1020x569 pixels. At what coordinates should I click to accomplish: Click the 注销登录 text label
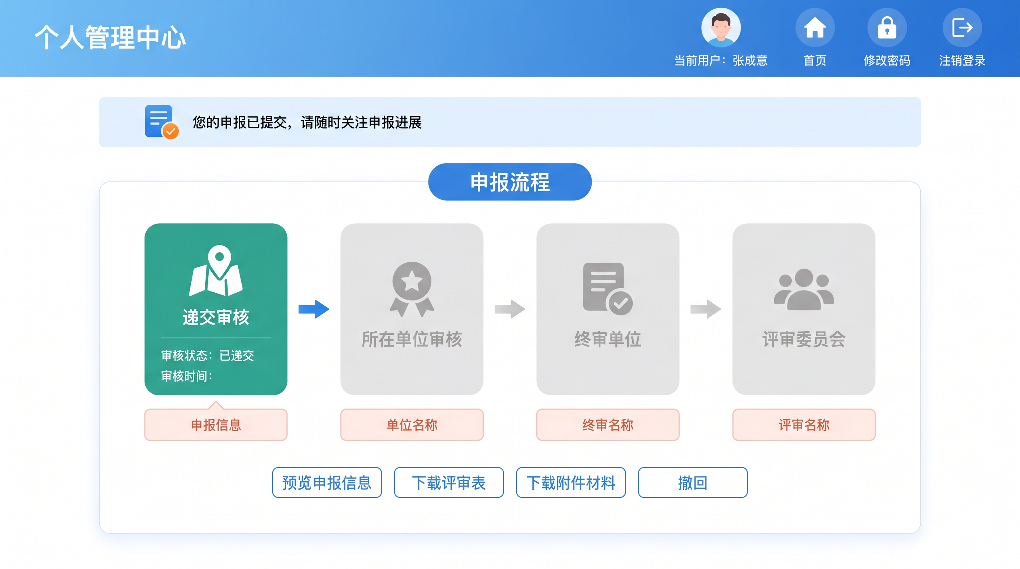tap(962, 60)
